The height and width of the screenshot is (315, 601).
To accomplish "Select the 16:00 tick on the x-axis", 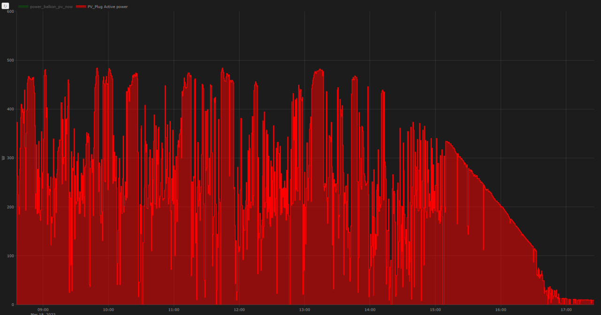I will point(501,310).
